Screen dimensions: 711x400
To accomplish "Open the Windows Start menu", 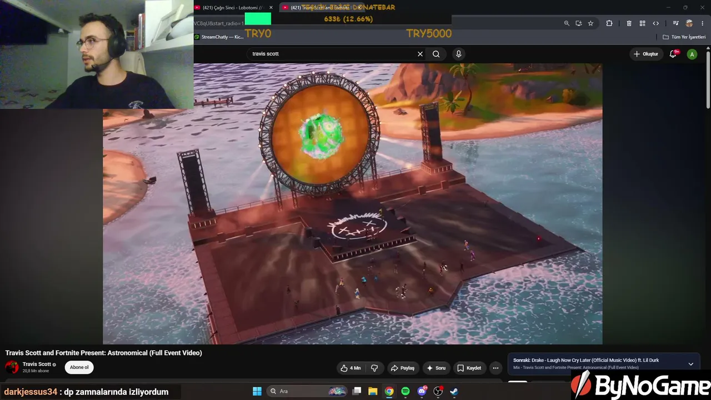I will pyautogui.click(x=257, y=391).
